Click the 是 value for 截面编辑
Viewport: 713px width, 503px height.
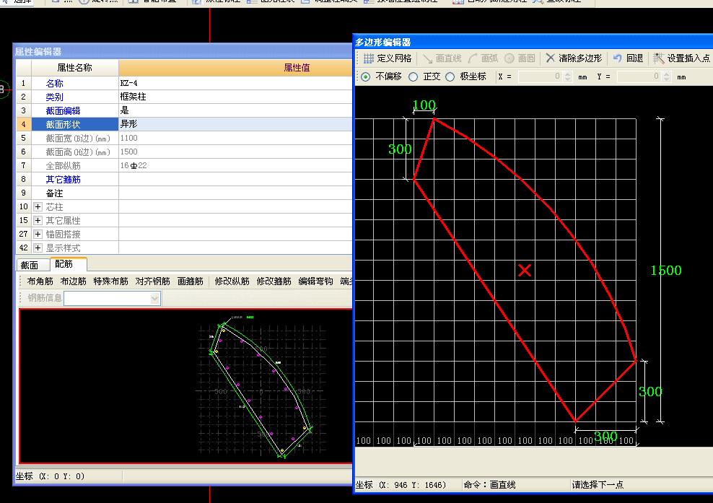[x=235, y=110]
